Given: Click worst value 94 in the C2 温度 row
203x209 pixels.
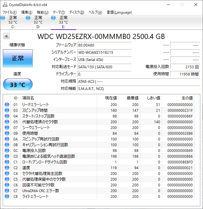Looking at the screenshot, I should [136, 168].
